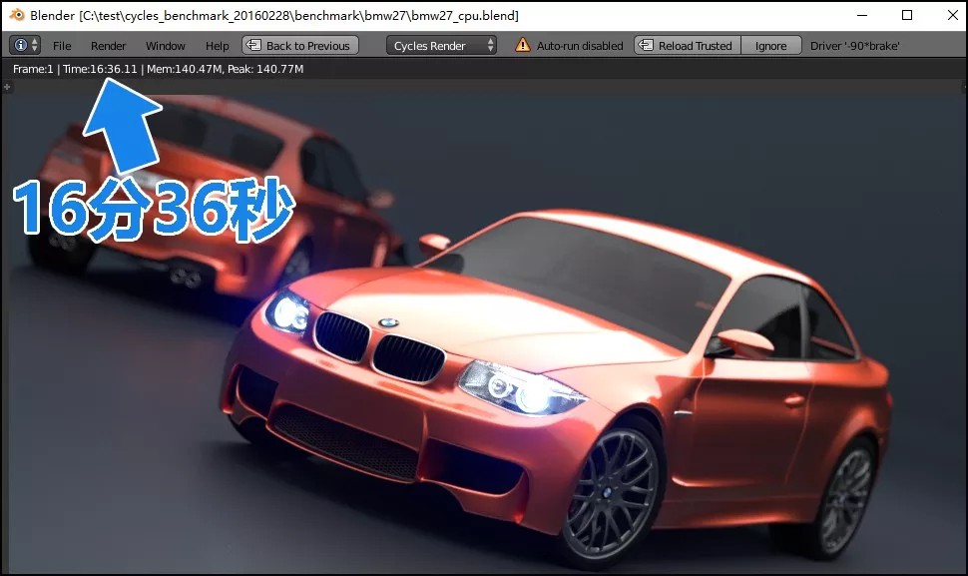Screen dimensions: 968x576
Task: Open the Help menu
Action: click(217, 46)
